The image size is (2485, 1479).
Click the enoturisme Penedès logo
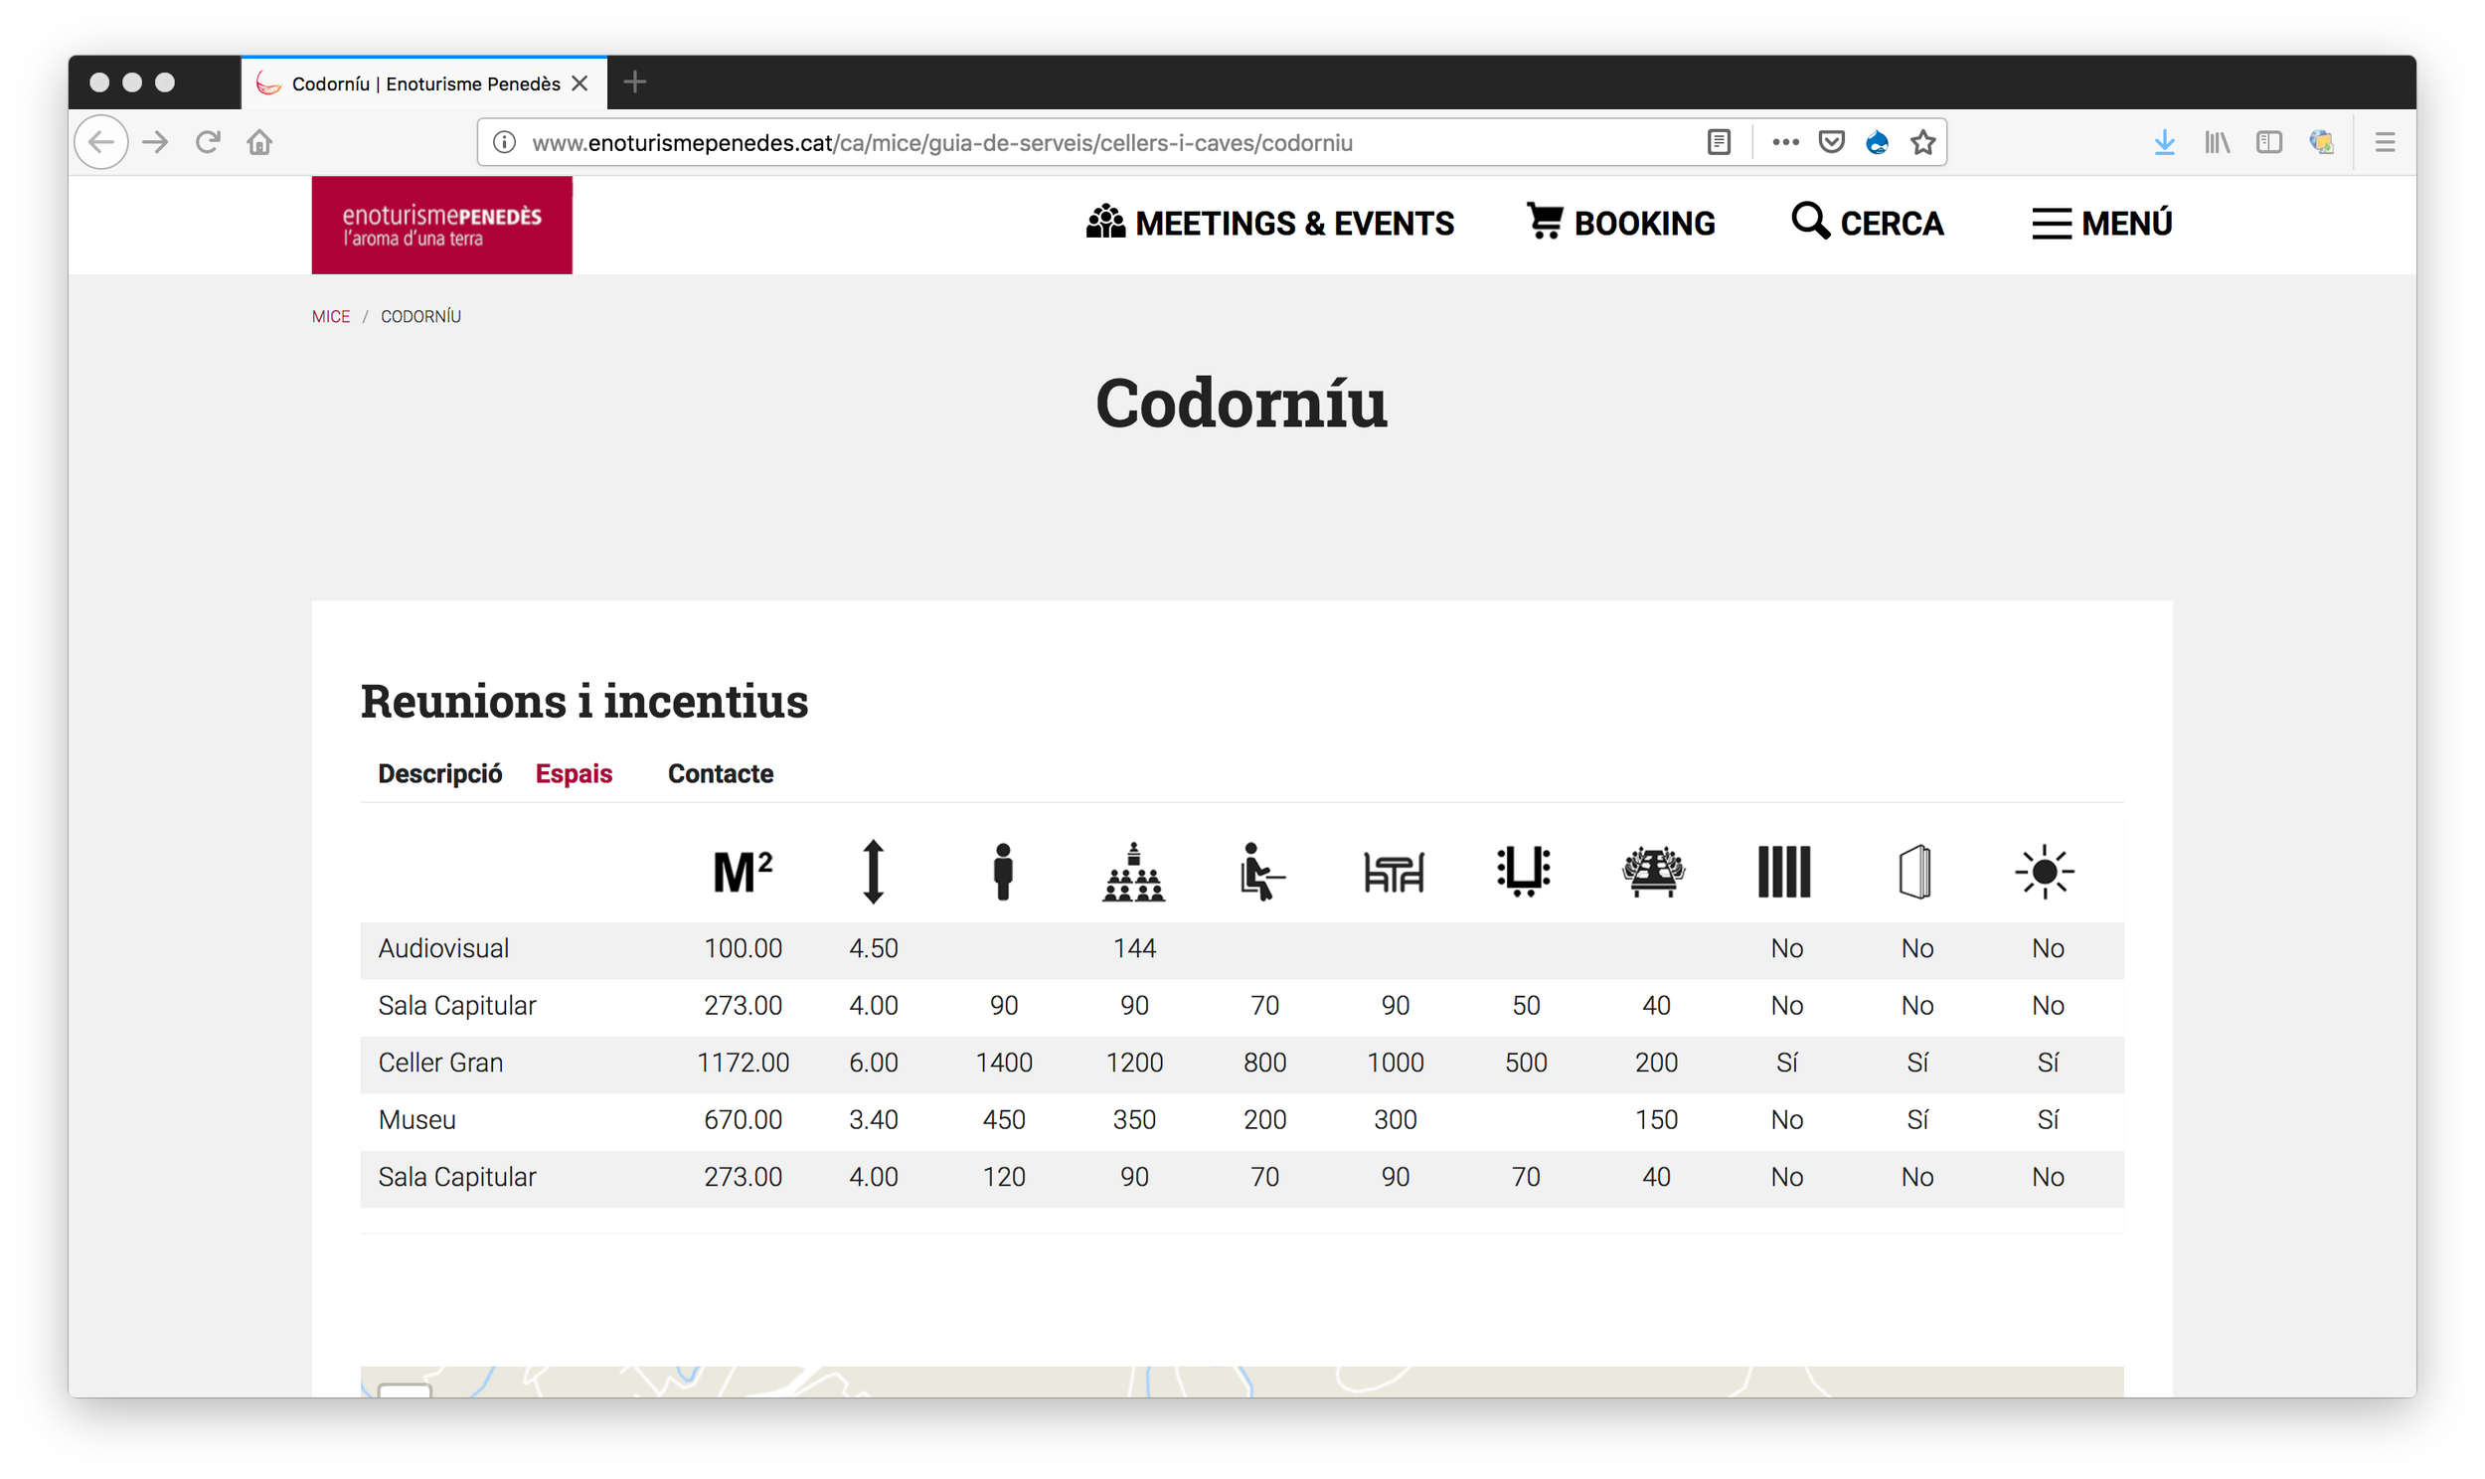click(441, 226)
